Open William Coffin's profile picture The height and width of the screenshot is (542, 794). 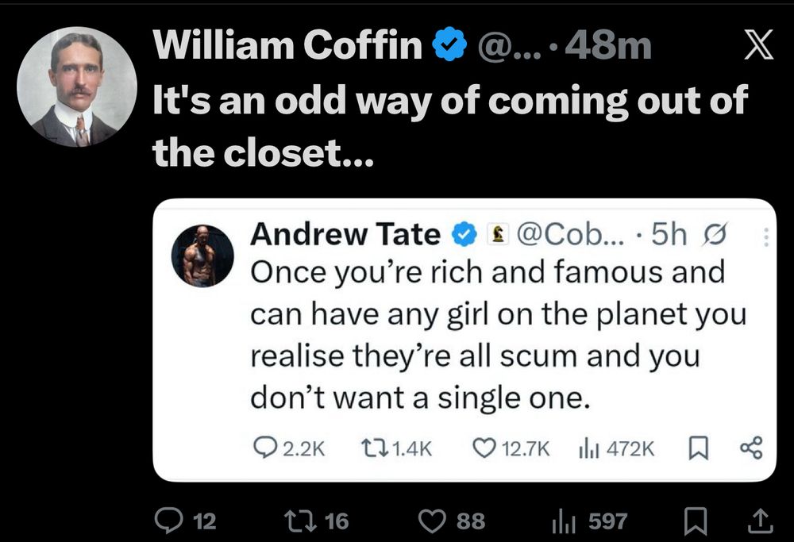pos(77,86)
